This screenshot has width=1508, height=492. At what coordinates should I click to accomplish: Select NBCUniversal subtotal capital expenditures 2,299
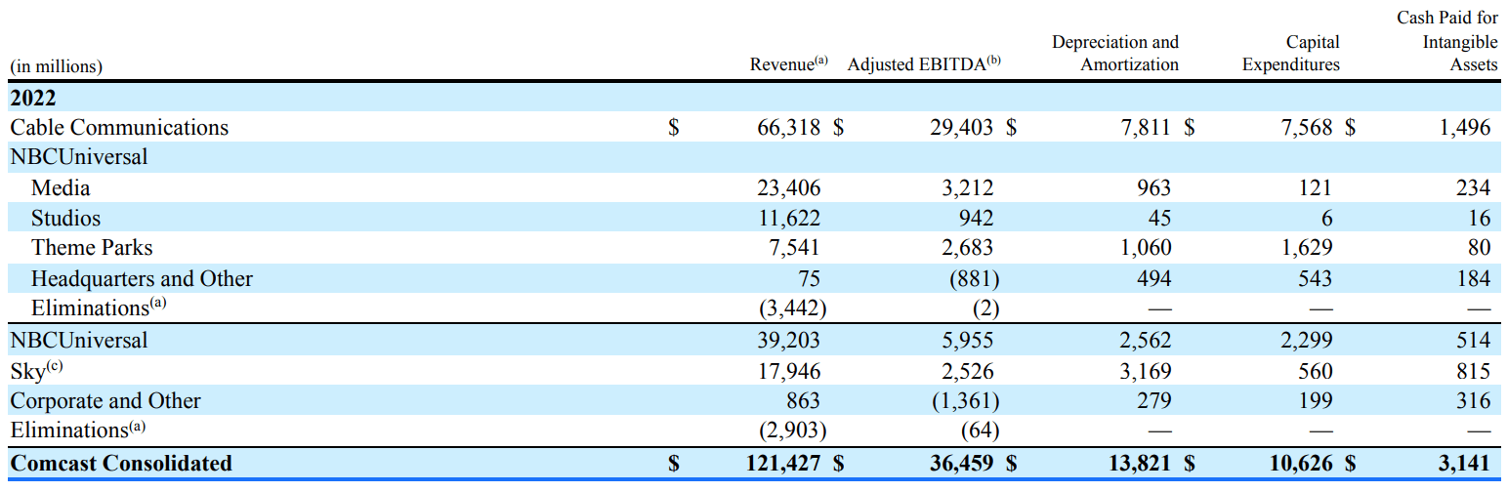(x=1306, y=340)
